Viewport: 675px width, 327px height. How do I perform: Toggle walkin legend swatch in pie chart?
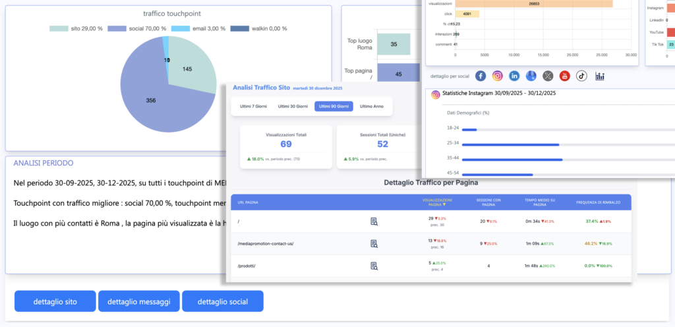point(240,29)
